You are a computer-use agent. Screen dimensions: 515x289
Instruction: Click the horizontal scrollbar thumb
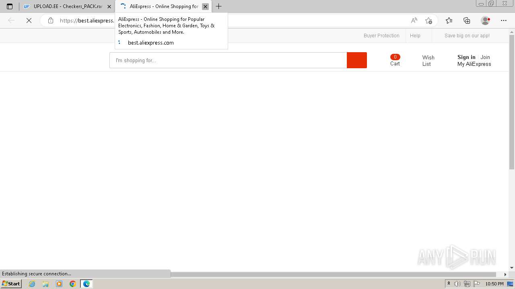pos(333,274)
